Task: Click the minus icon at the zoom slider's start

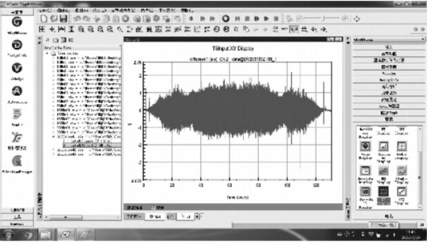Action: click(300, 19)
